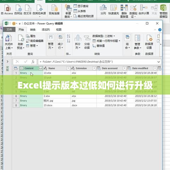Open 数据源设置 data source settings
This screenshot has width=170, height=170.
click(x=149, y=42)
